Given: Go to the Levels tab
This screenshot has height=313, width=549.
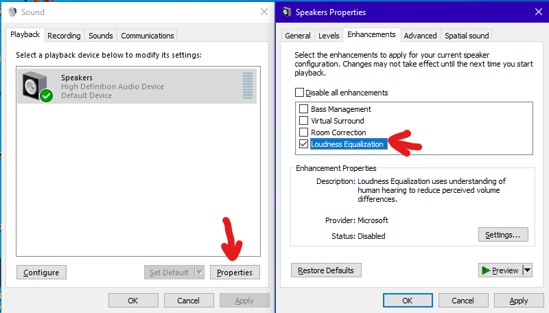Looking at the screenshot, I should (x=329, y=36).
